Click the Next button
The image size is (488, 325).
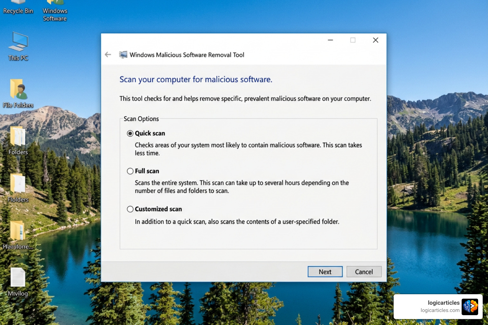click(325, 272)
